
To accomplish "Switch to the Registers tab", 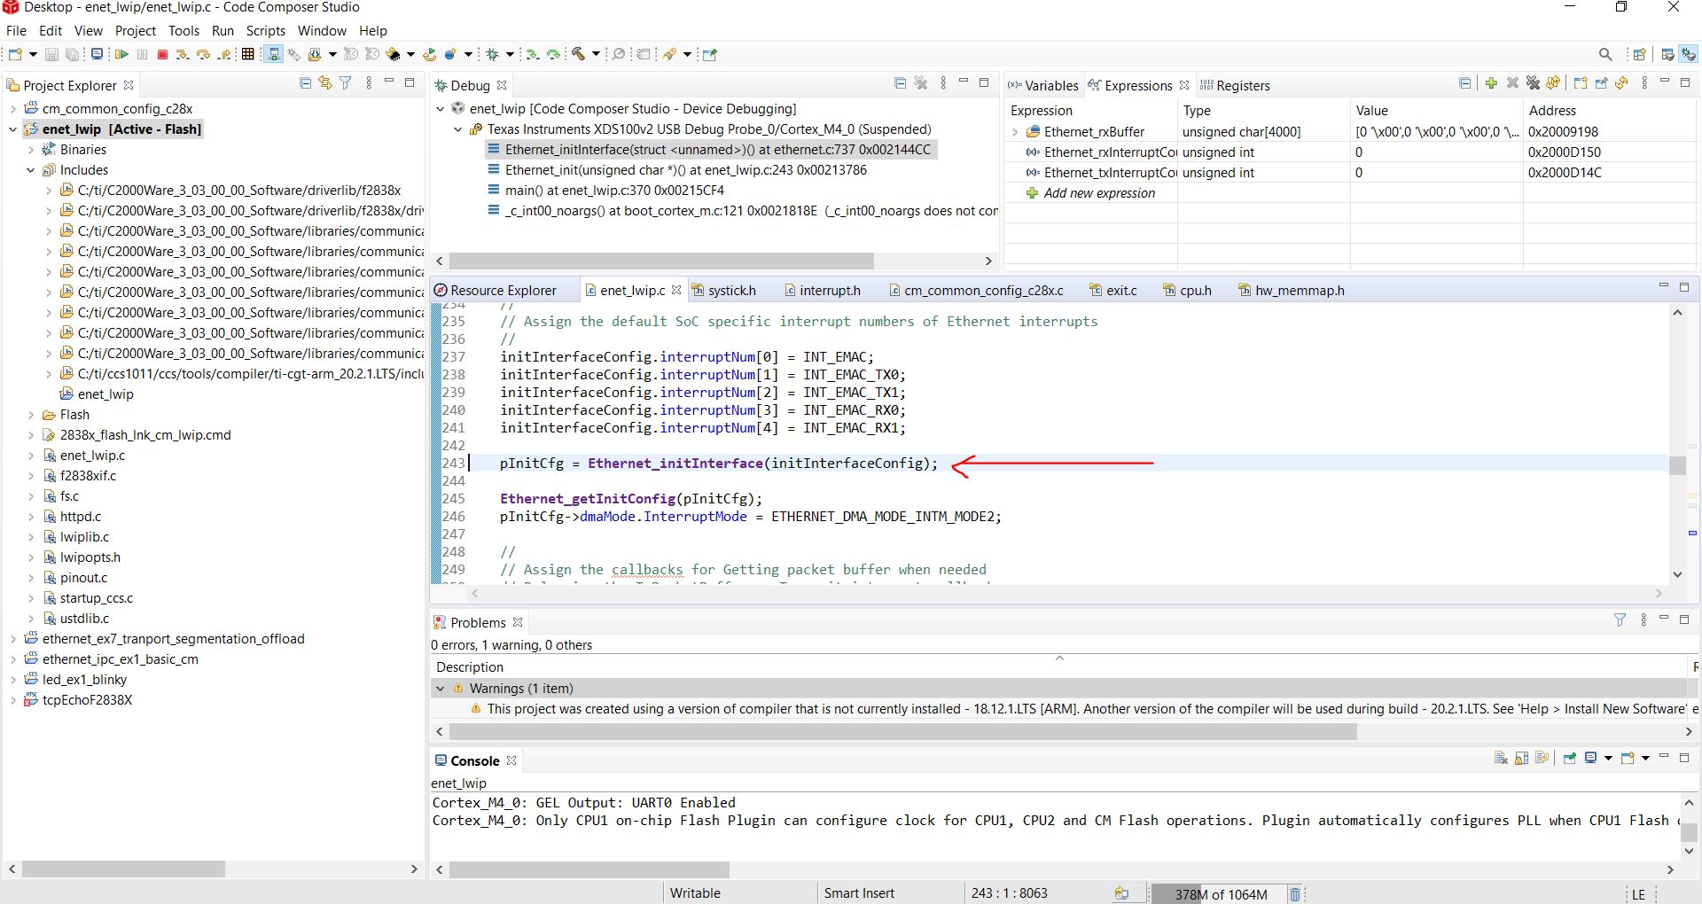I will [x=1242, y=86].
